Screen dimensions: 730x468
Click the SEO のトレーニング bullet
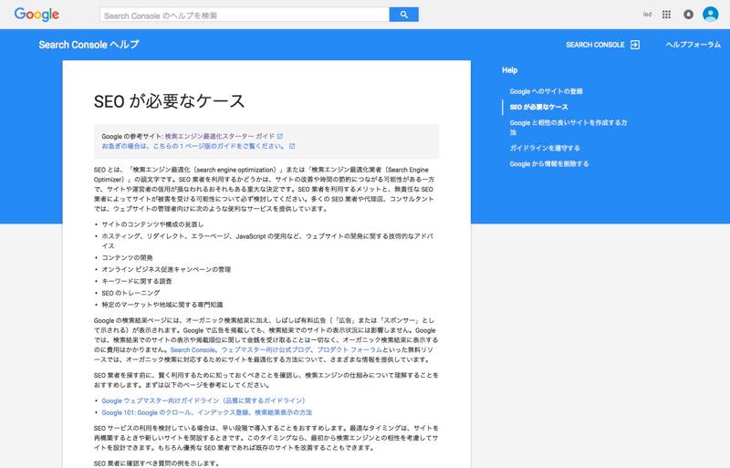130,293
